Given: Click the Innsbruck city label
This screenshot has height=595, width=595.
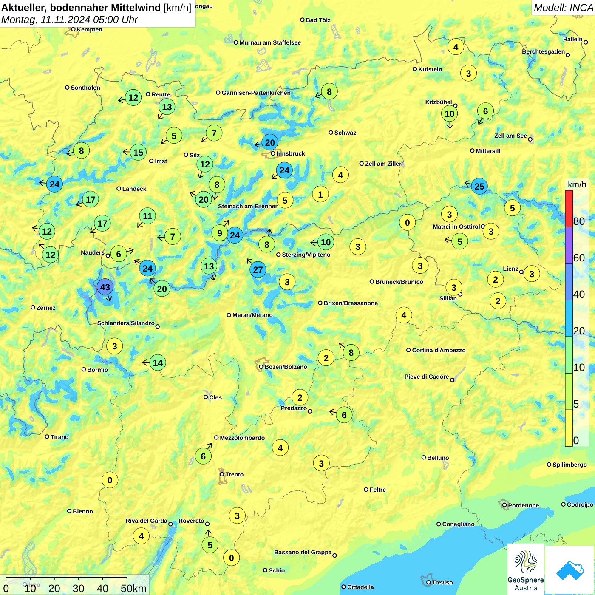Looking at the screenshot, I should [x=291, y=153].
